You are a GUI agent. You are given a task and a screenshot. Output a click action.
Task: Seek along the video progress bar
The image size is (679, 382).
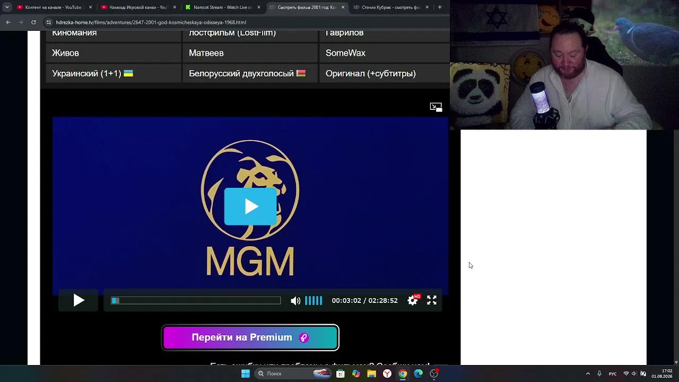pyautogui.click(x=196, y=301)
